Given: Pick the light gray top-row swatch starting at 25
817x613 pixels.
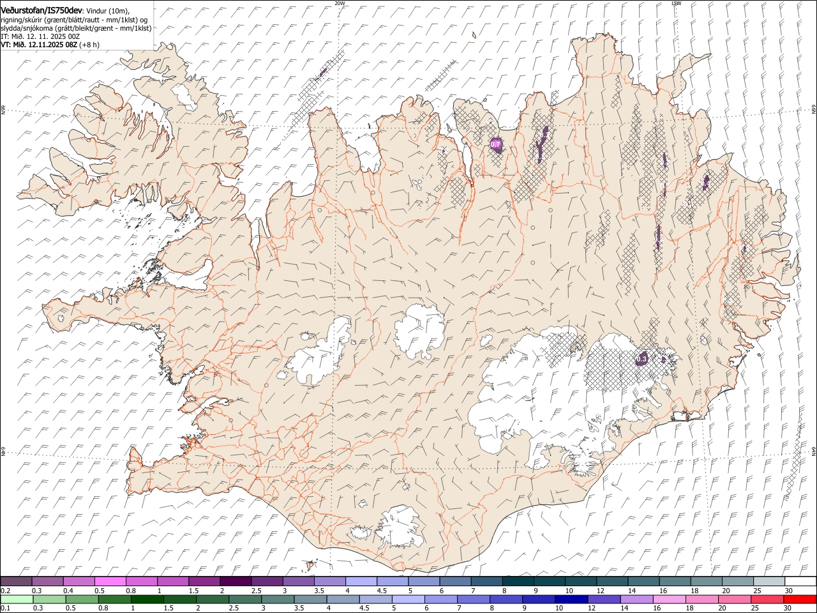Looking at the screenshot, I should tap(768, 581).
